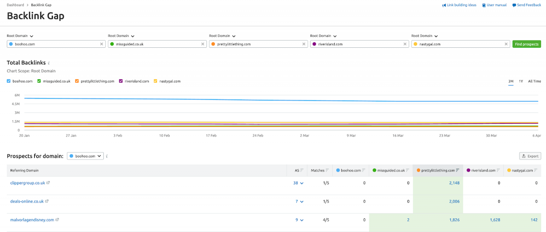Clear the nastygal.com domain field
Screen dimensions: 546x232
(506, 44)
